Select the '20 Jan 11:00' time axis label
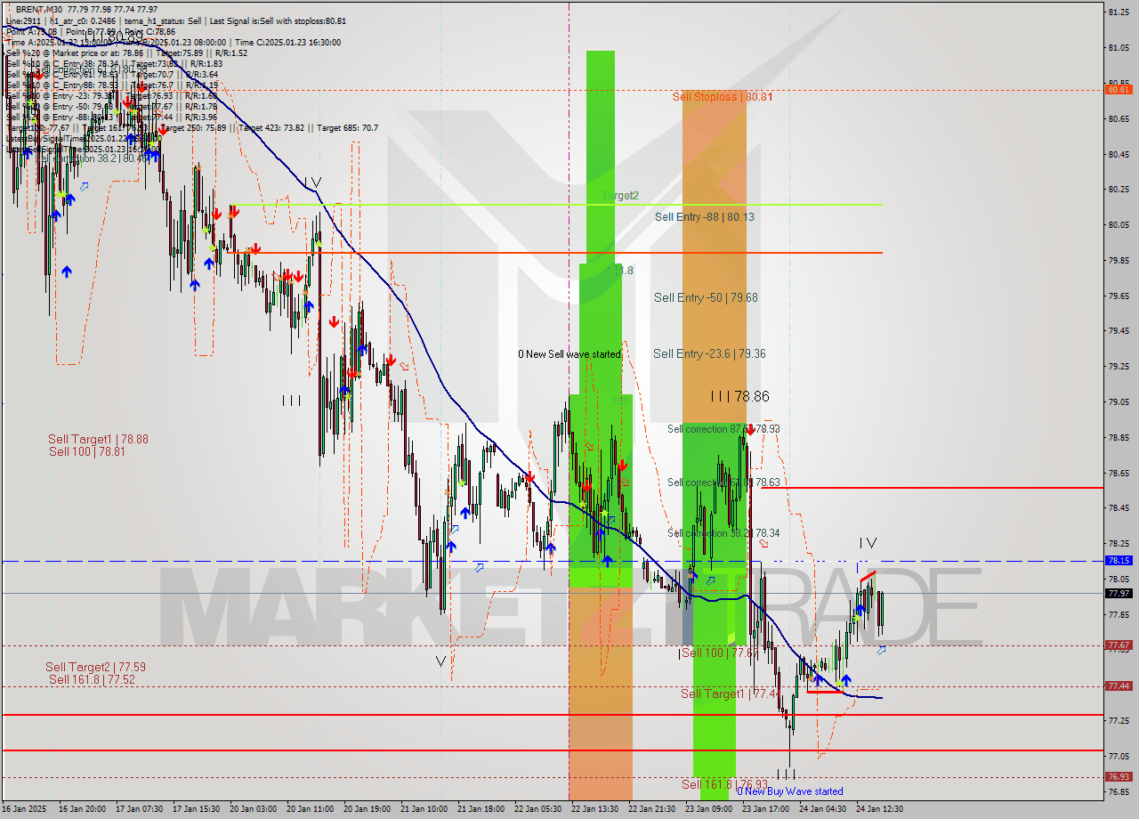 (x=309, y=809)
